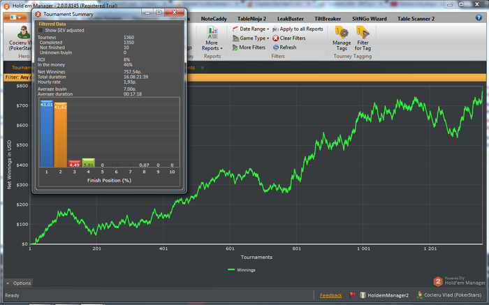This screenshot has height=305, width=489.
Task: Open the Manage Tags icon
Action: [342, 32]
